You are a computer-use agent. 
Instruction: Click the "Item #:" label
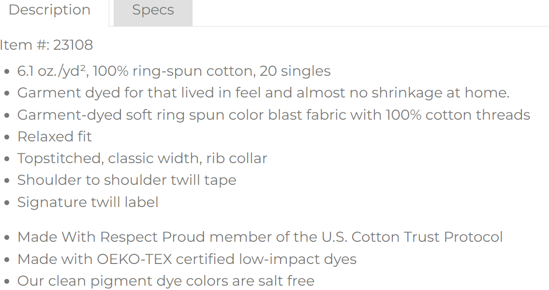[24, 45]
